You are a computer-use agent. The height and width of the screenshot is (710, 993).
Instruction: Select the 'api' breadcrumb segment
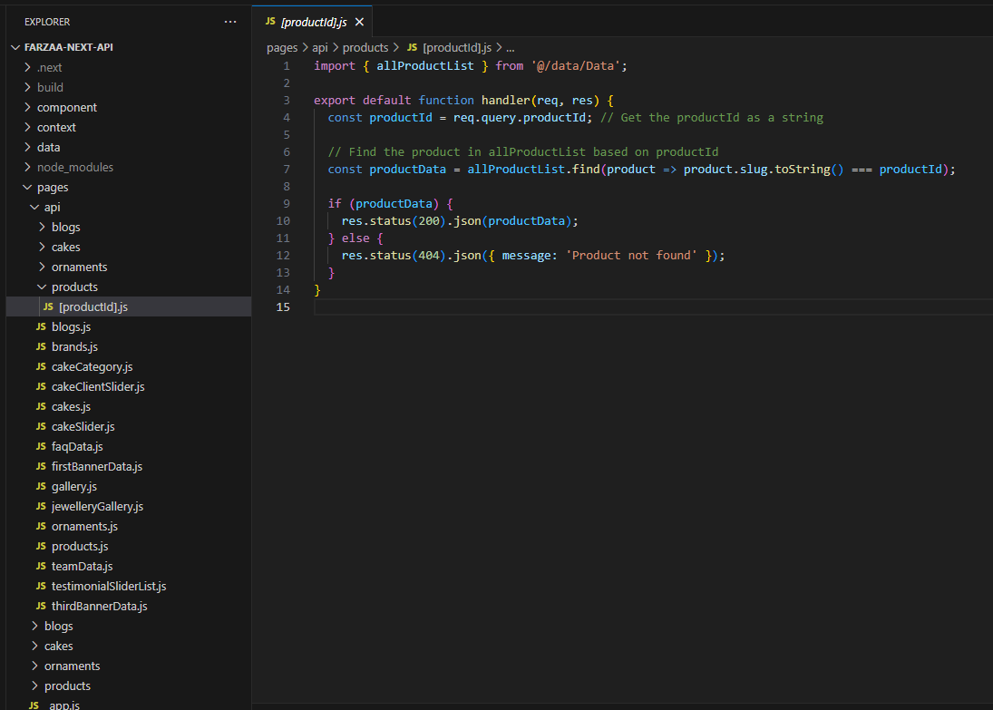(320, 47)
